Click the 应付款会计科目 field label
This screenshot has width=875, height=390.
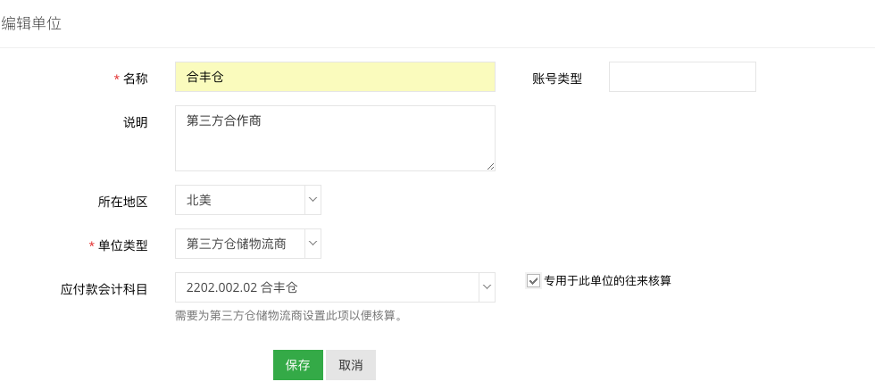point(104,289)
